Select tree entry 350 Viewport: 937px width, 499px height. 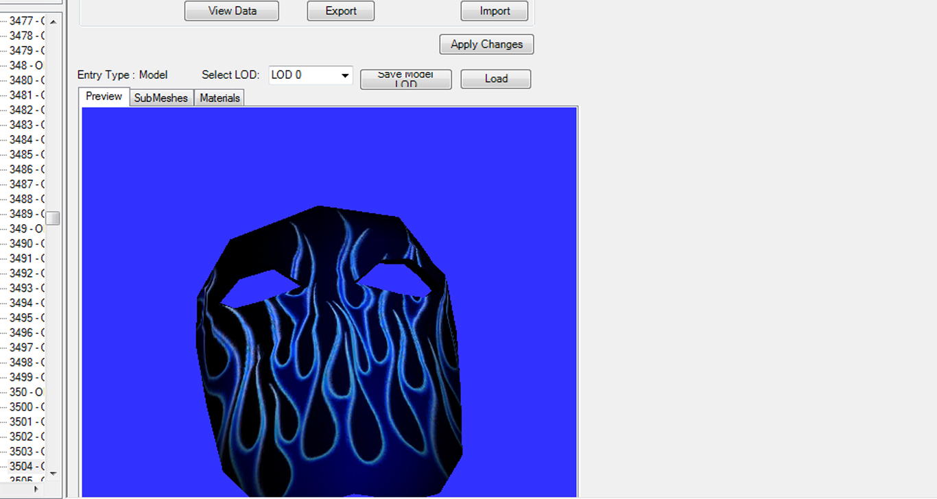[26, 392]
